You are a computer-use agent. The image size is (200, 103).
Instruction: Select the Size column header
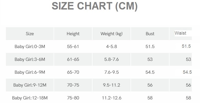pyautogui.click(x=30, y=34)
